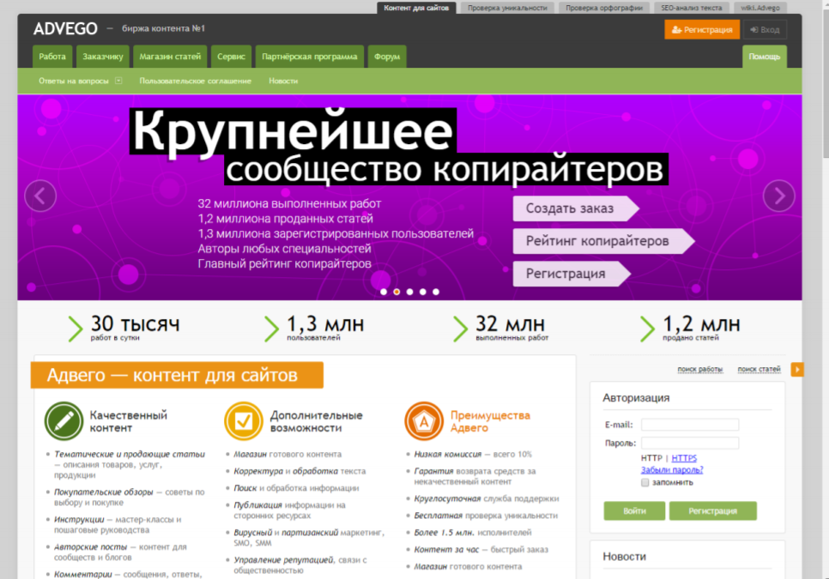This screenshot has height=579, width=829.
Task: Open the Партнёрская программа menu tab
Action: tap(309, 57)
